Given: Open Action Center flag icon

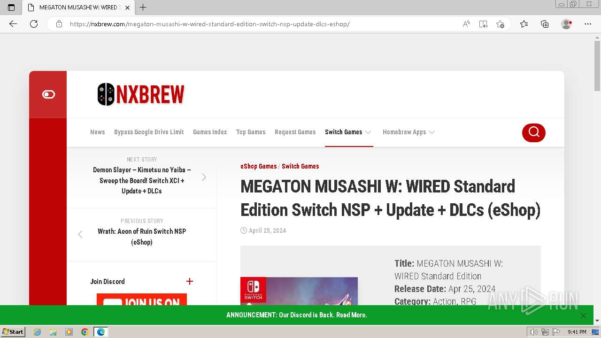Looking at the screenshot, I should 556,332.
